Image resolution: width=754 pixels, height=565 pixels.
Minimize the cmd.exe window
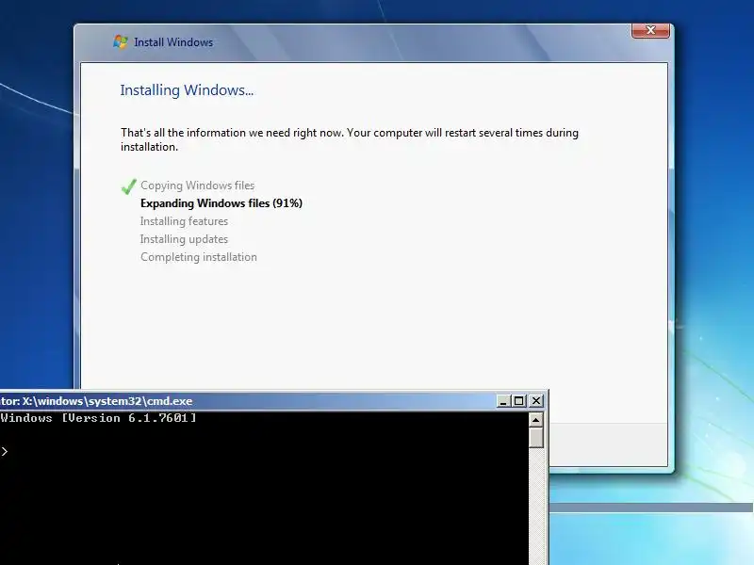[503, 401]
